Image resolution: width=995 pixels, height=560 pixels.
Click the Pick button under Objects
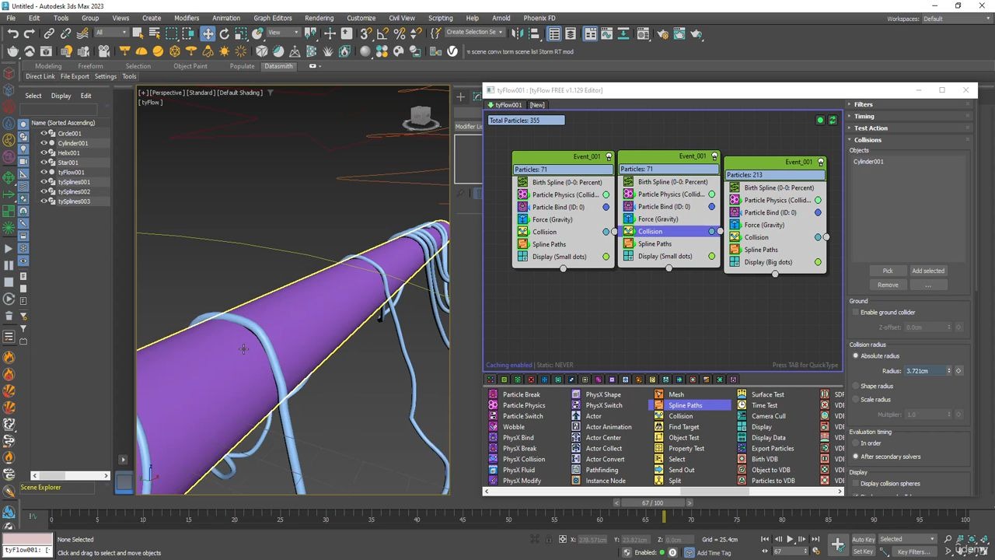pyautogui.click(x=888, y=271)
